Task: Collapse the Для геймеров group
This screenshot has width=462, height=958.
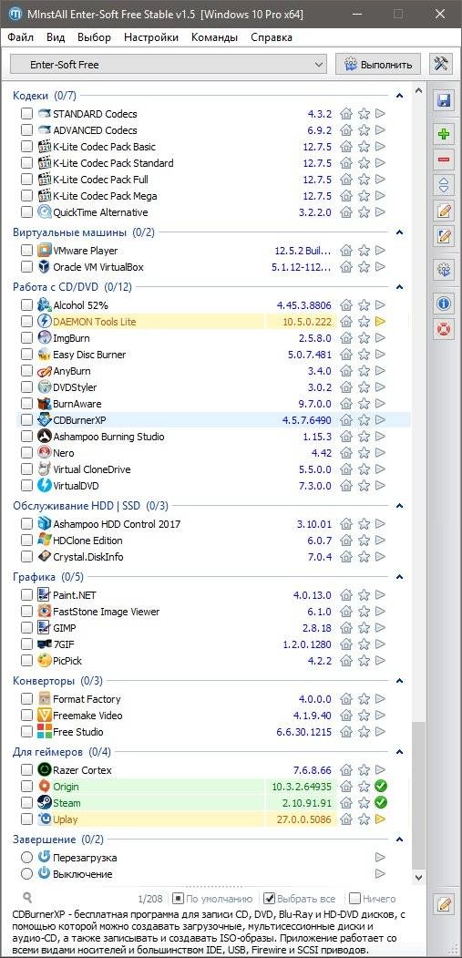Action: (400, 751)
